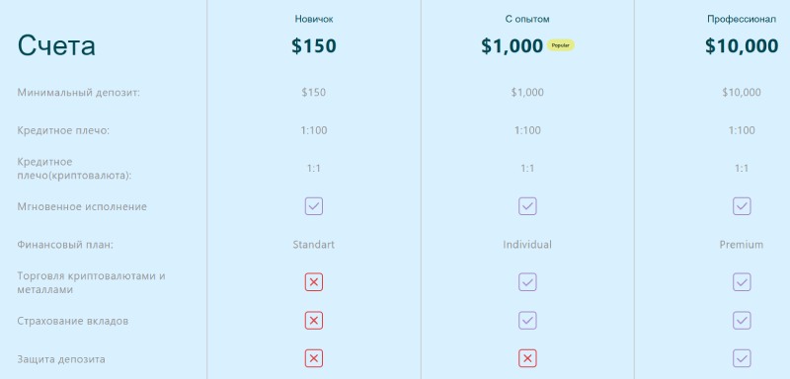Select the Новичок account heading
Viewport: 790px width, 379px height.
[x=314, y=19]
